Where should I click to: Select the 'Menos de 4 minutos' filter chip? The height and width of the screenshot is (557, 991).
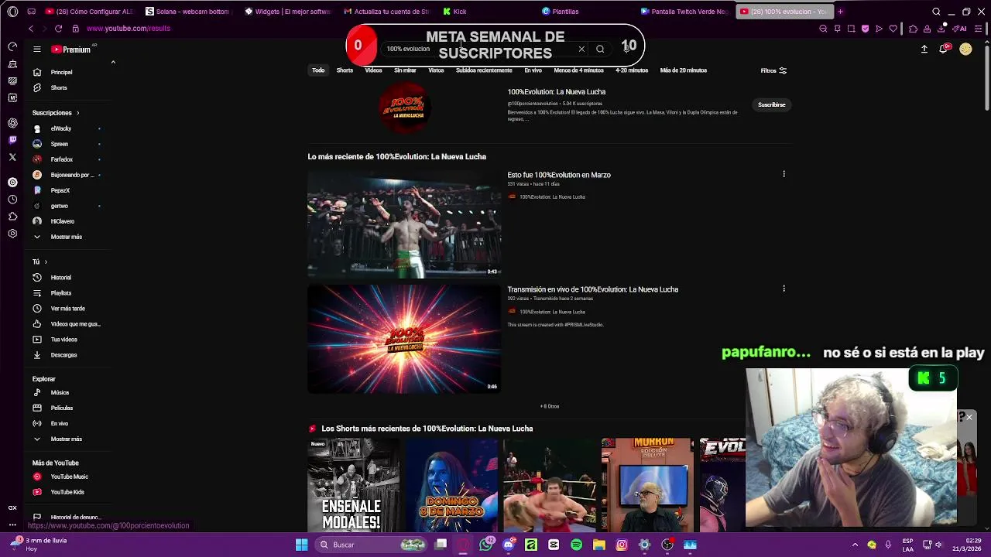578,70
